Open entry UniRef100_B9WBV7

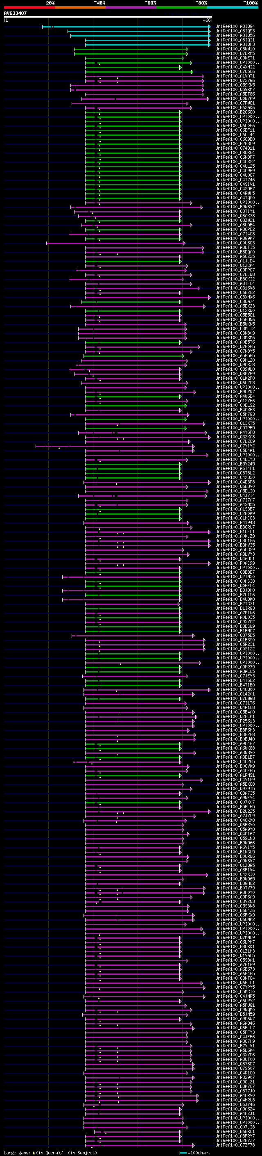pos(235,207)
